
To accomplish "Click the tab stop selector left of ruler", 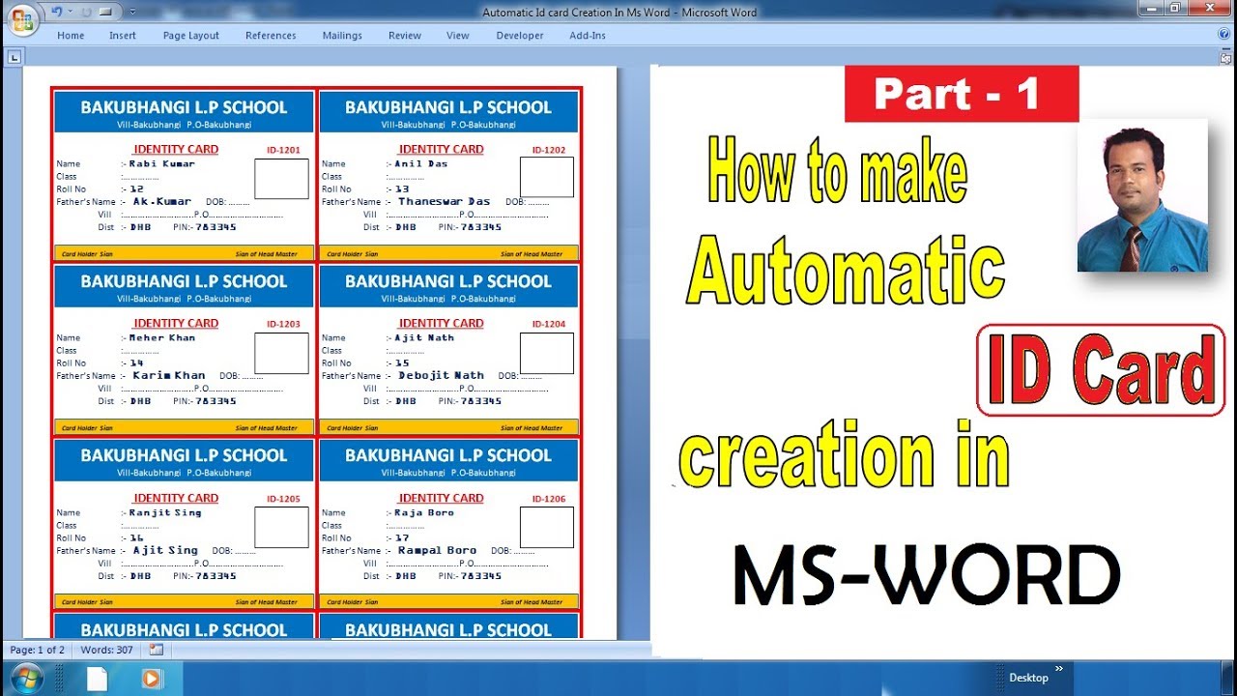I will click(14, 58).
